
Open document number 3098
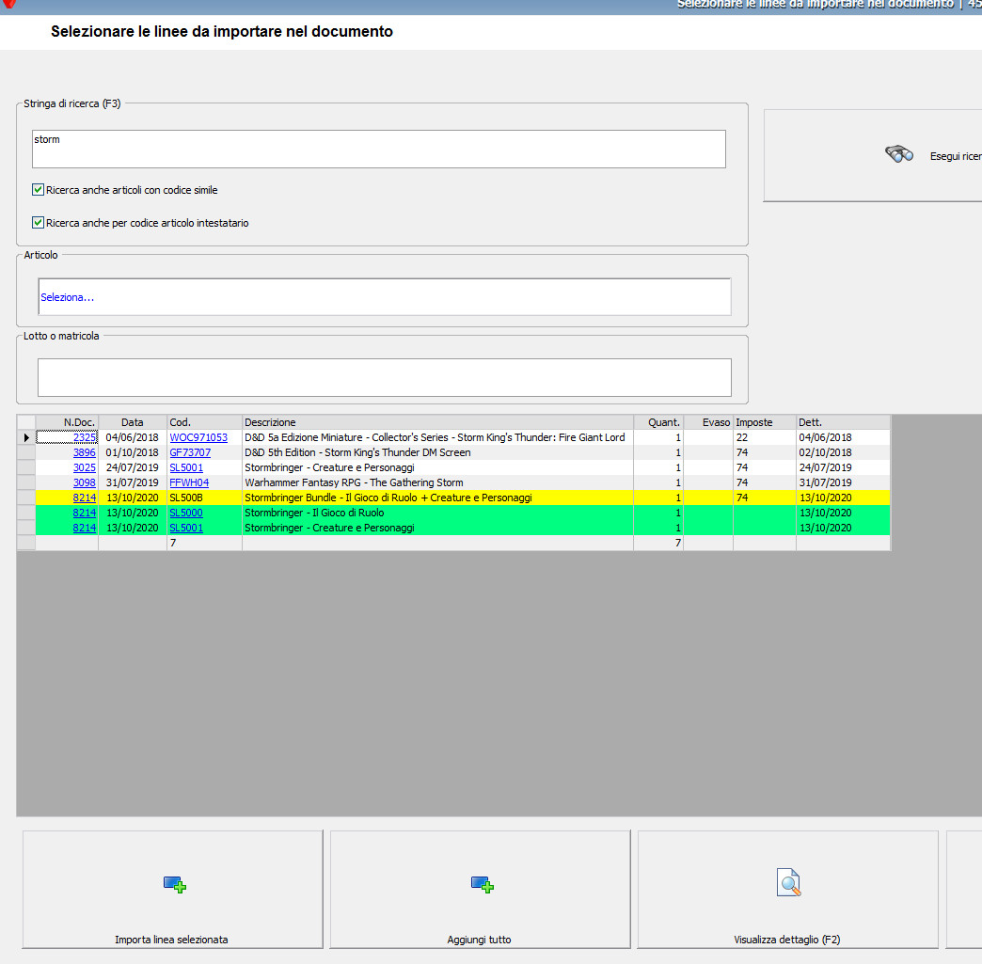[85, 482]
